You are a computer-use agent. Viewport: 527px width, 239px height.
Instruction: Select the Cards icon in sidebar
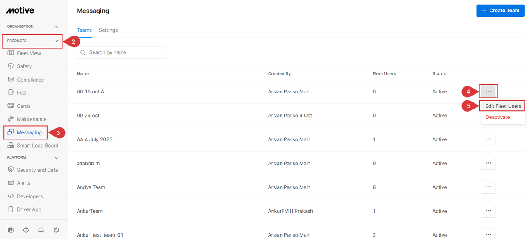coord(11,106)
